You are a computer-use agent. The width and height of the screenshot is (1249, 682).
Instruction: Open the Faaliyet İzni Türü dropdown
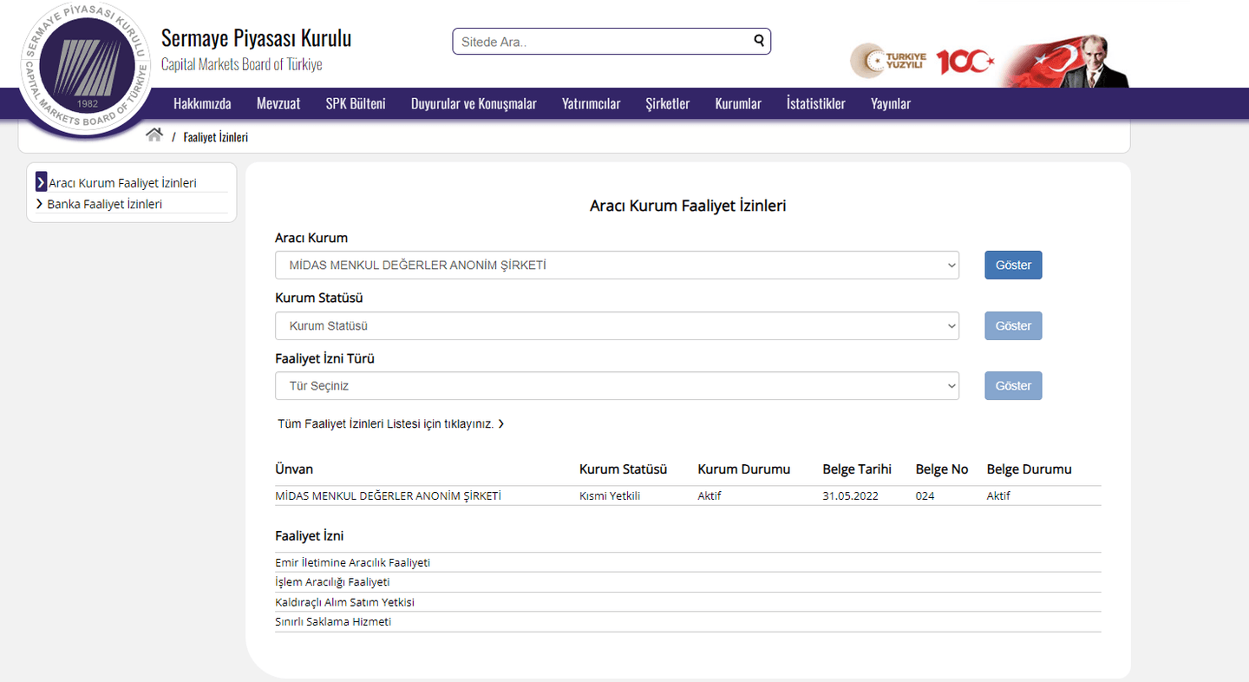pyautogui.click(x=617, y=386)
